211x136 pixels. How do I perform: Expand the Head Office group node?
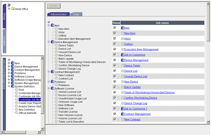(9, 9)
